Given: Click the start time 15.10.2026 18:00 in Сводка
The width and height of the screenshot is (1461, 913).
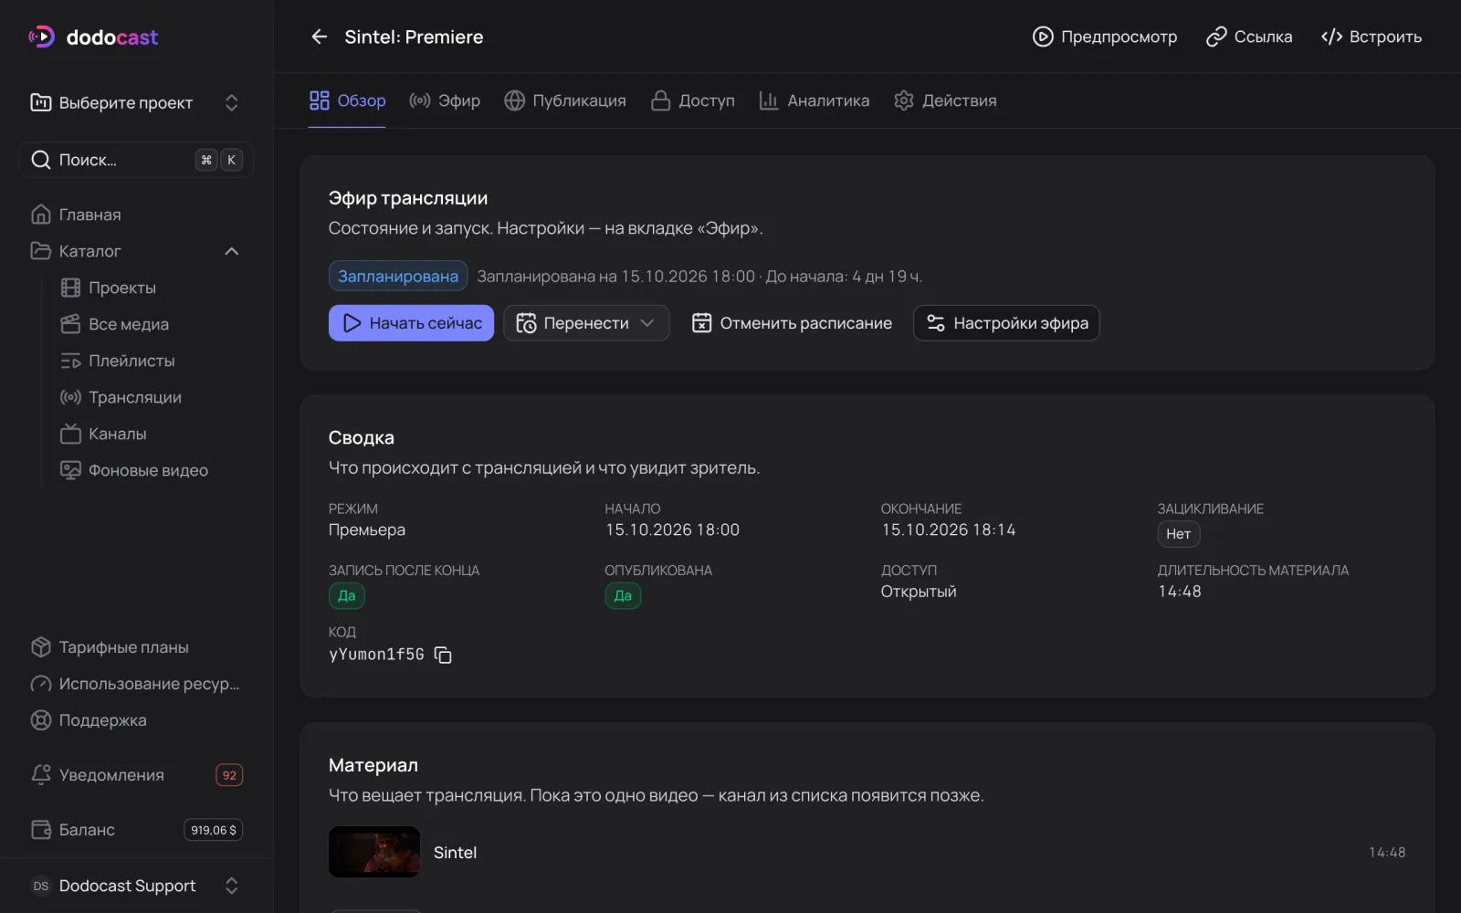Looking at the screenshot, I should [x=672, y=530].
